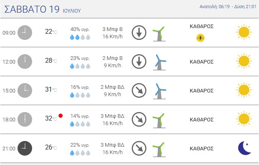Viewport: 259px width, 165px height.
Task: Click the gray clock icon at 09:00
Action: coord(25,33)
